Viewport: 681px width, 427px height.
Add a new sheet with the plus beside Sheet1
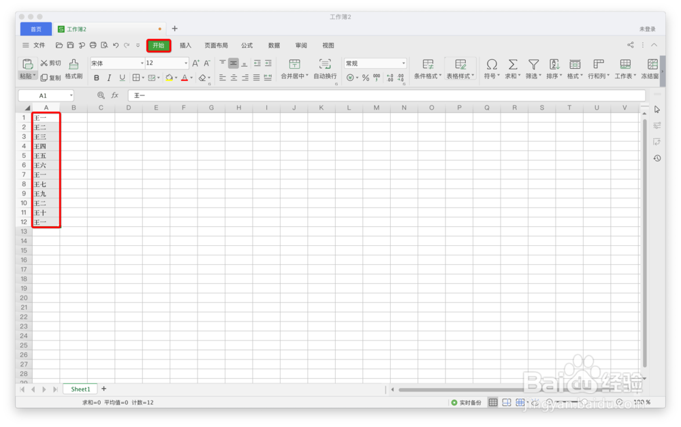(104, 389)
